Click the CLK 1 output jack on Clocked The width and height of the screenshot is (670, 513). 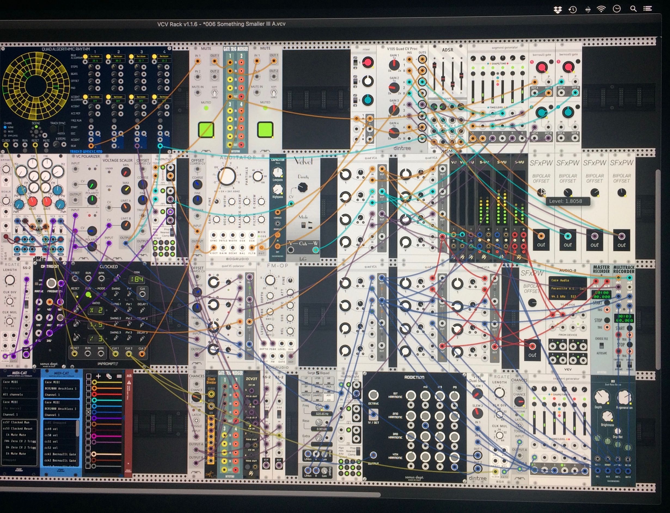[115, 354]
